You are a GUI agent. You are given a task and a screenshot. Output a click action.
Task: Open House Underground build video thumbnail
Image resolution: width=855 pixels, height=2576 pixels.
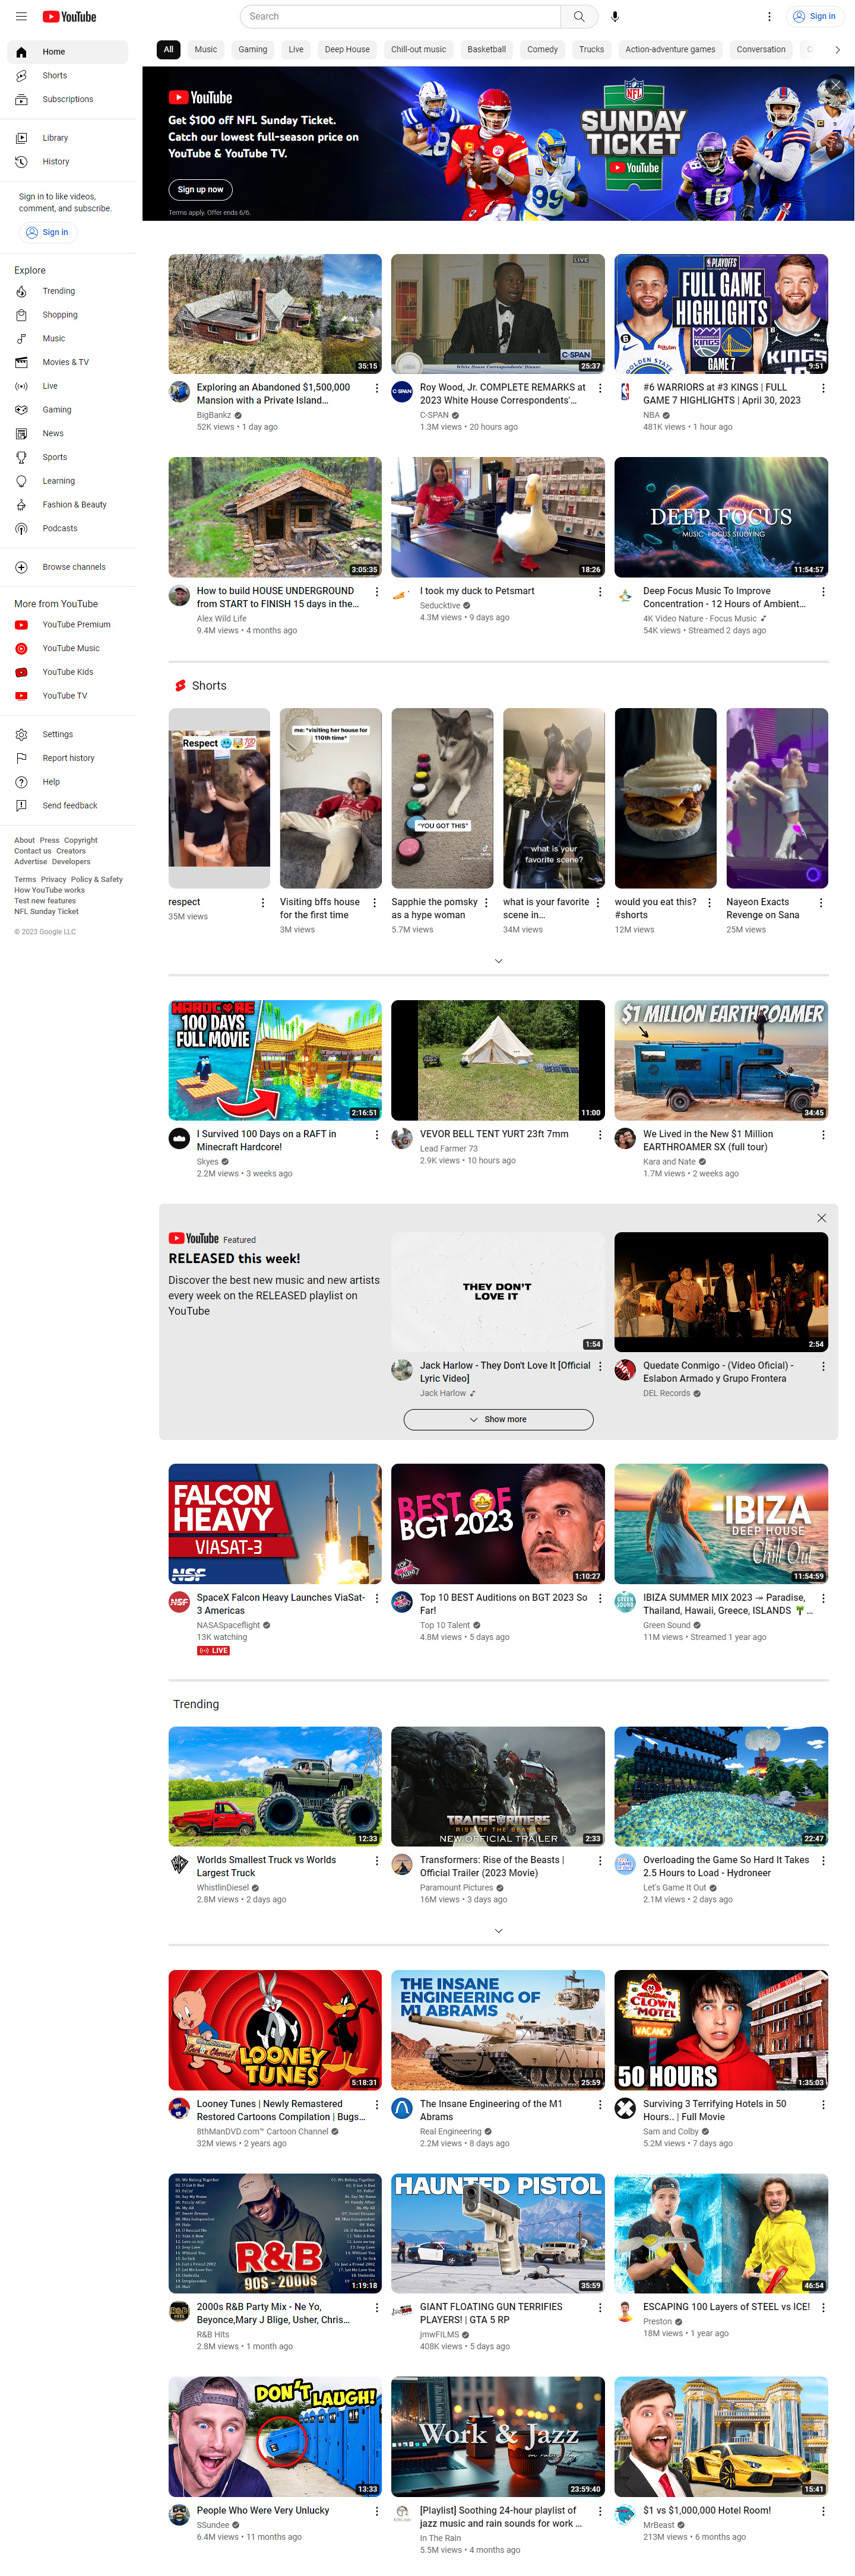[x=275, y=517]
